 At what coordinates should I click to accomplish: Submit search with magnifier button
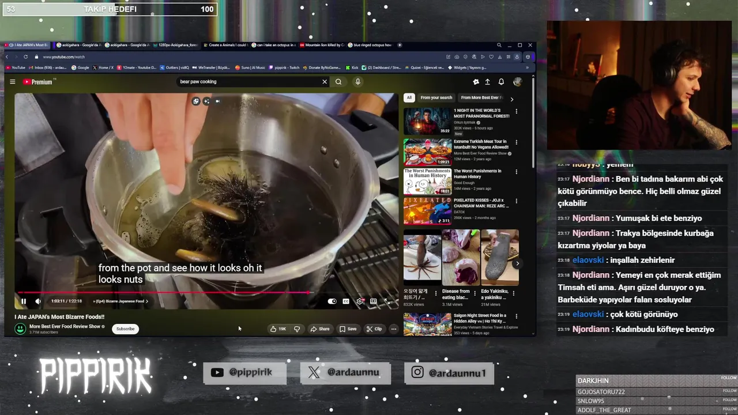tap(338, 82)
